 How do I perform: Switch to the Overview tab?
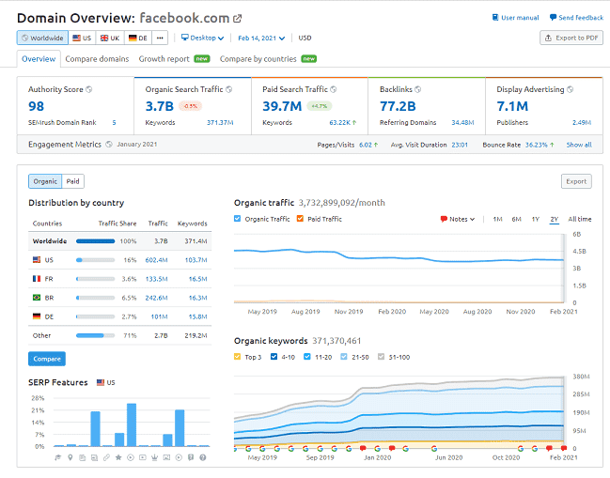pos(39,59)
